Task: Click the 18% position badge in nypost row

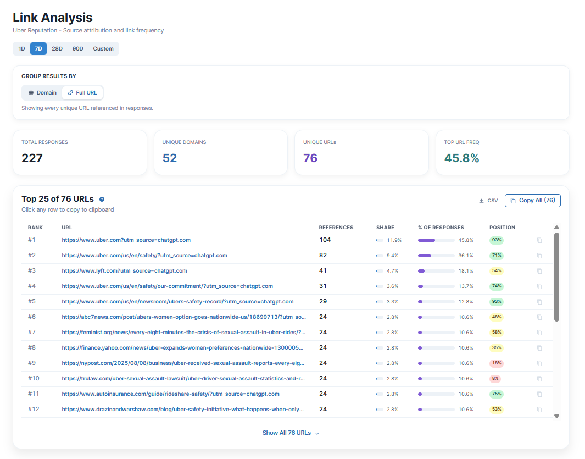Action: click(x=496, y=363)
